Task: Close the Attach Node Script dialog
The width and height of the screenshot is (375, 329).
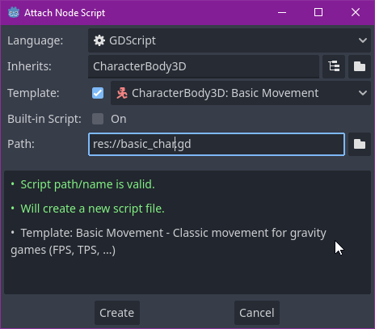Action: pos(356,12)
